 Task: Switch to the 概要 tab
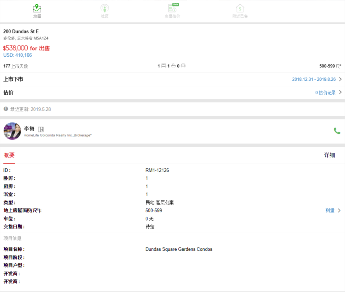pos(9,155)
